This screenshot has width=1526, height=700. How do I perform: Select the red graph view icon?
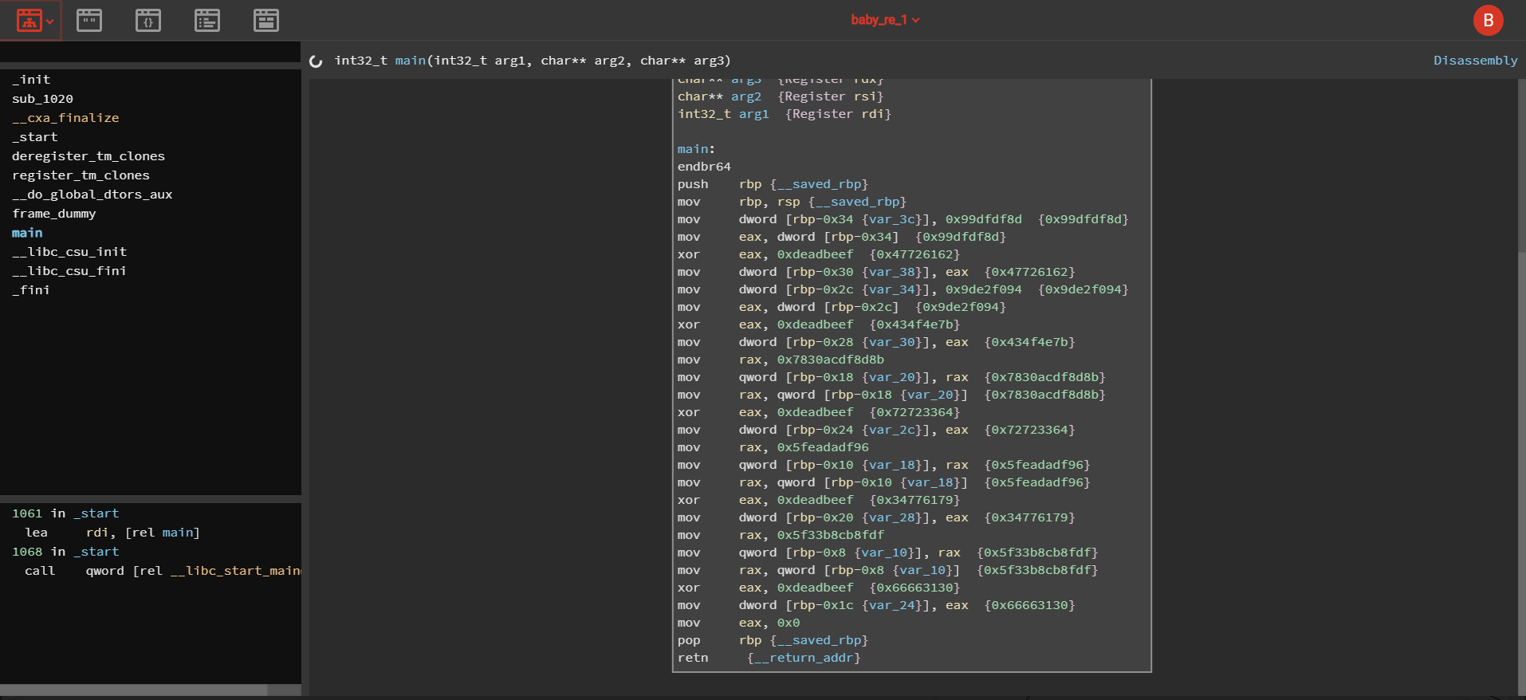click(29, 21)
